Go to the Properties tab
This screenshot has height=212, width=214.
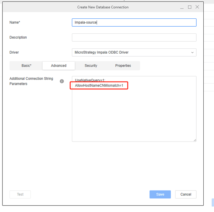point(123,66)
